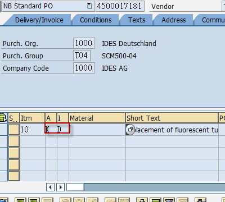This screenshot has width=225, height=202.
Task: Click the Purch. Group field T04
Action: point(82,56)
